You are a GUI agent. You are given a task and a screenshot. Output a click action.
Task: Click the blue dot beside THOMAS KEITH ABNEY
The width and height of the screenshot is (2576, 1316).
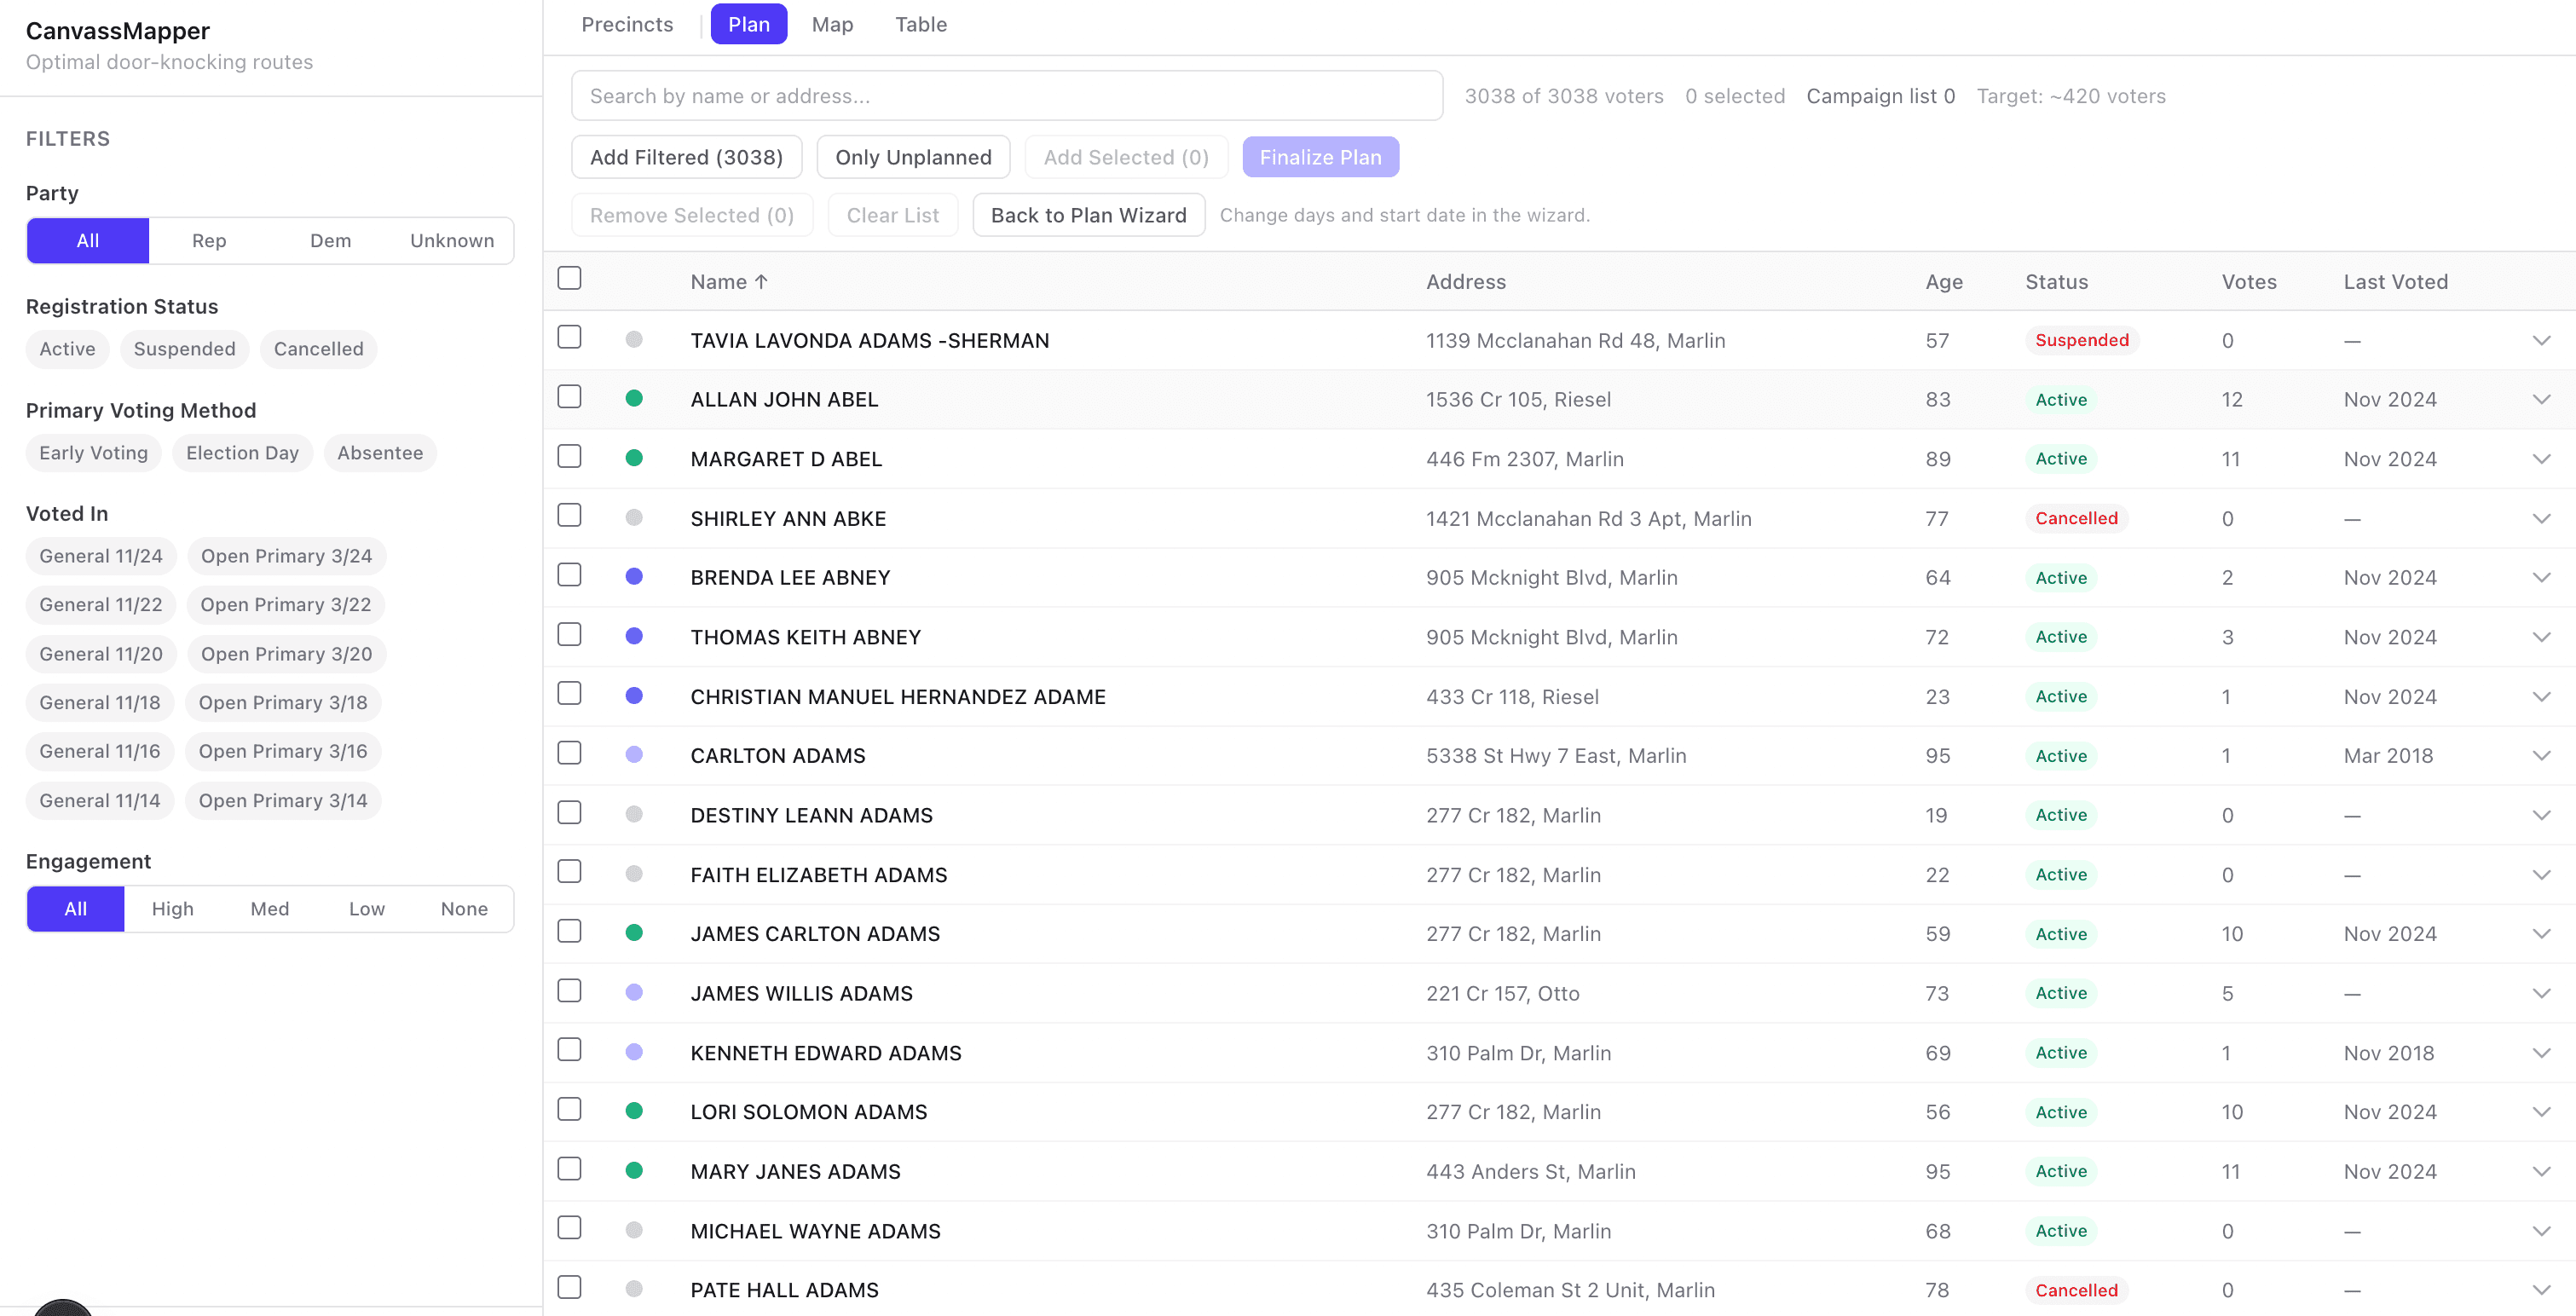click(x=634, y=636)
